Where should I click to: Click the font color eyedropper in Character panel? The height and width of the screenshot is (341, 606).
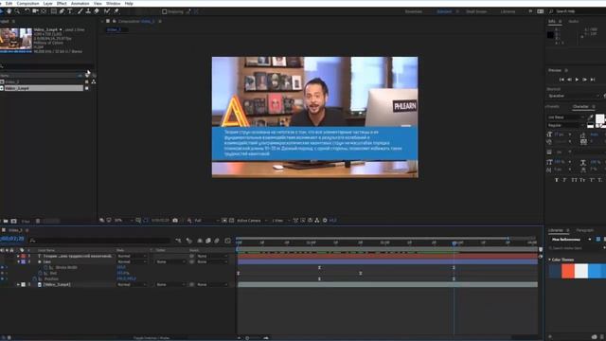tap(590, 117)
